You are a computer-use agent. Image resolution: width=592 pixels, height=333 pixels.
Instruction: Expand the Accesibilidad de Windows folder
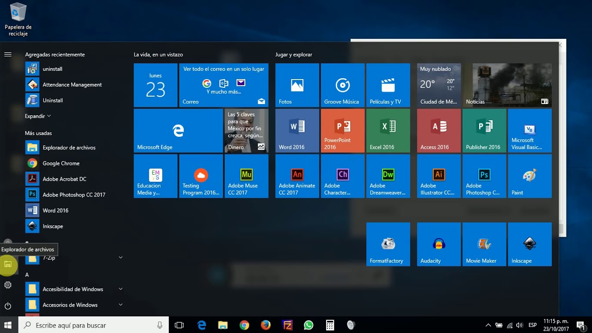pos(120,289)
